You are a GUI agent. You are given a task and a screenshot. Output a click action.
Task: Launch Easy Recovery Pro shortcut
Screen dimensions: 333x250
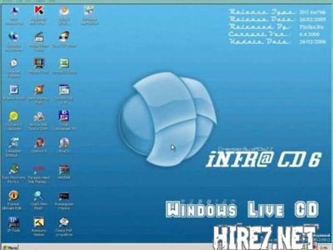click(x=14, y=169)
